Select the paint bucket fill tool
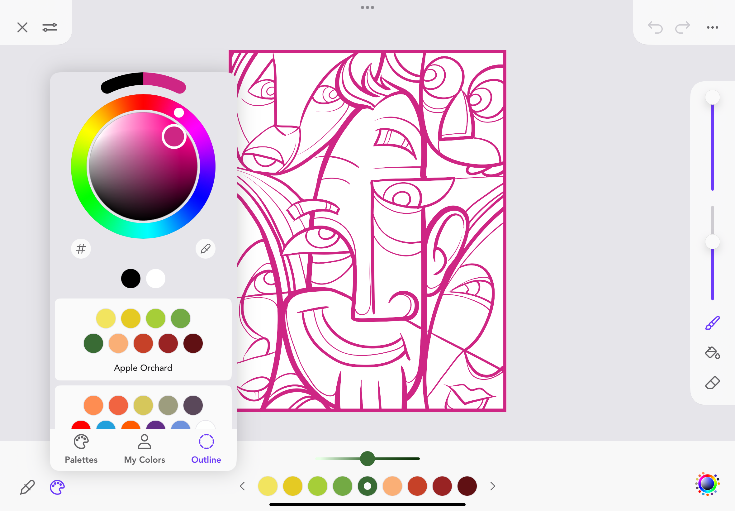735x511 pixels. (712, 352)
